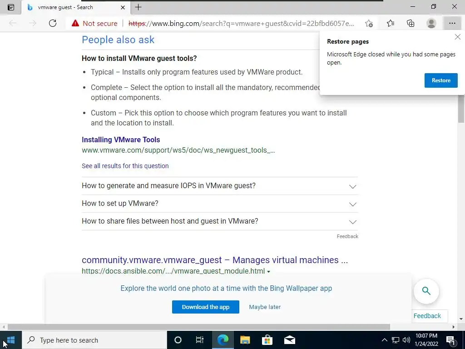Viewport: 465px width, 349px height.
Task: Click small Feedback link under People also ask
Action: click(x=347, y=236)
